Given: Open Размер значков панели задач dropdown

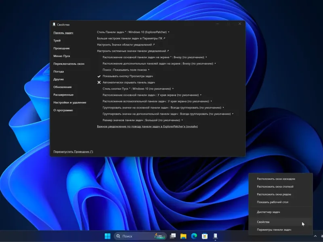Looking at the screenshot, I should tap(143, 120).
